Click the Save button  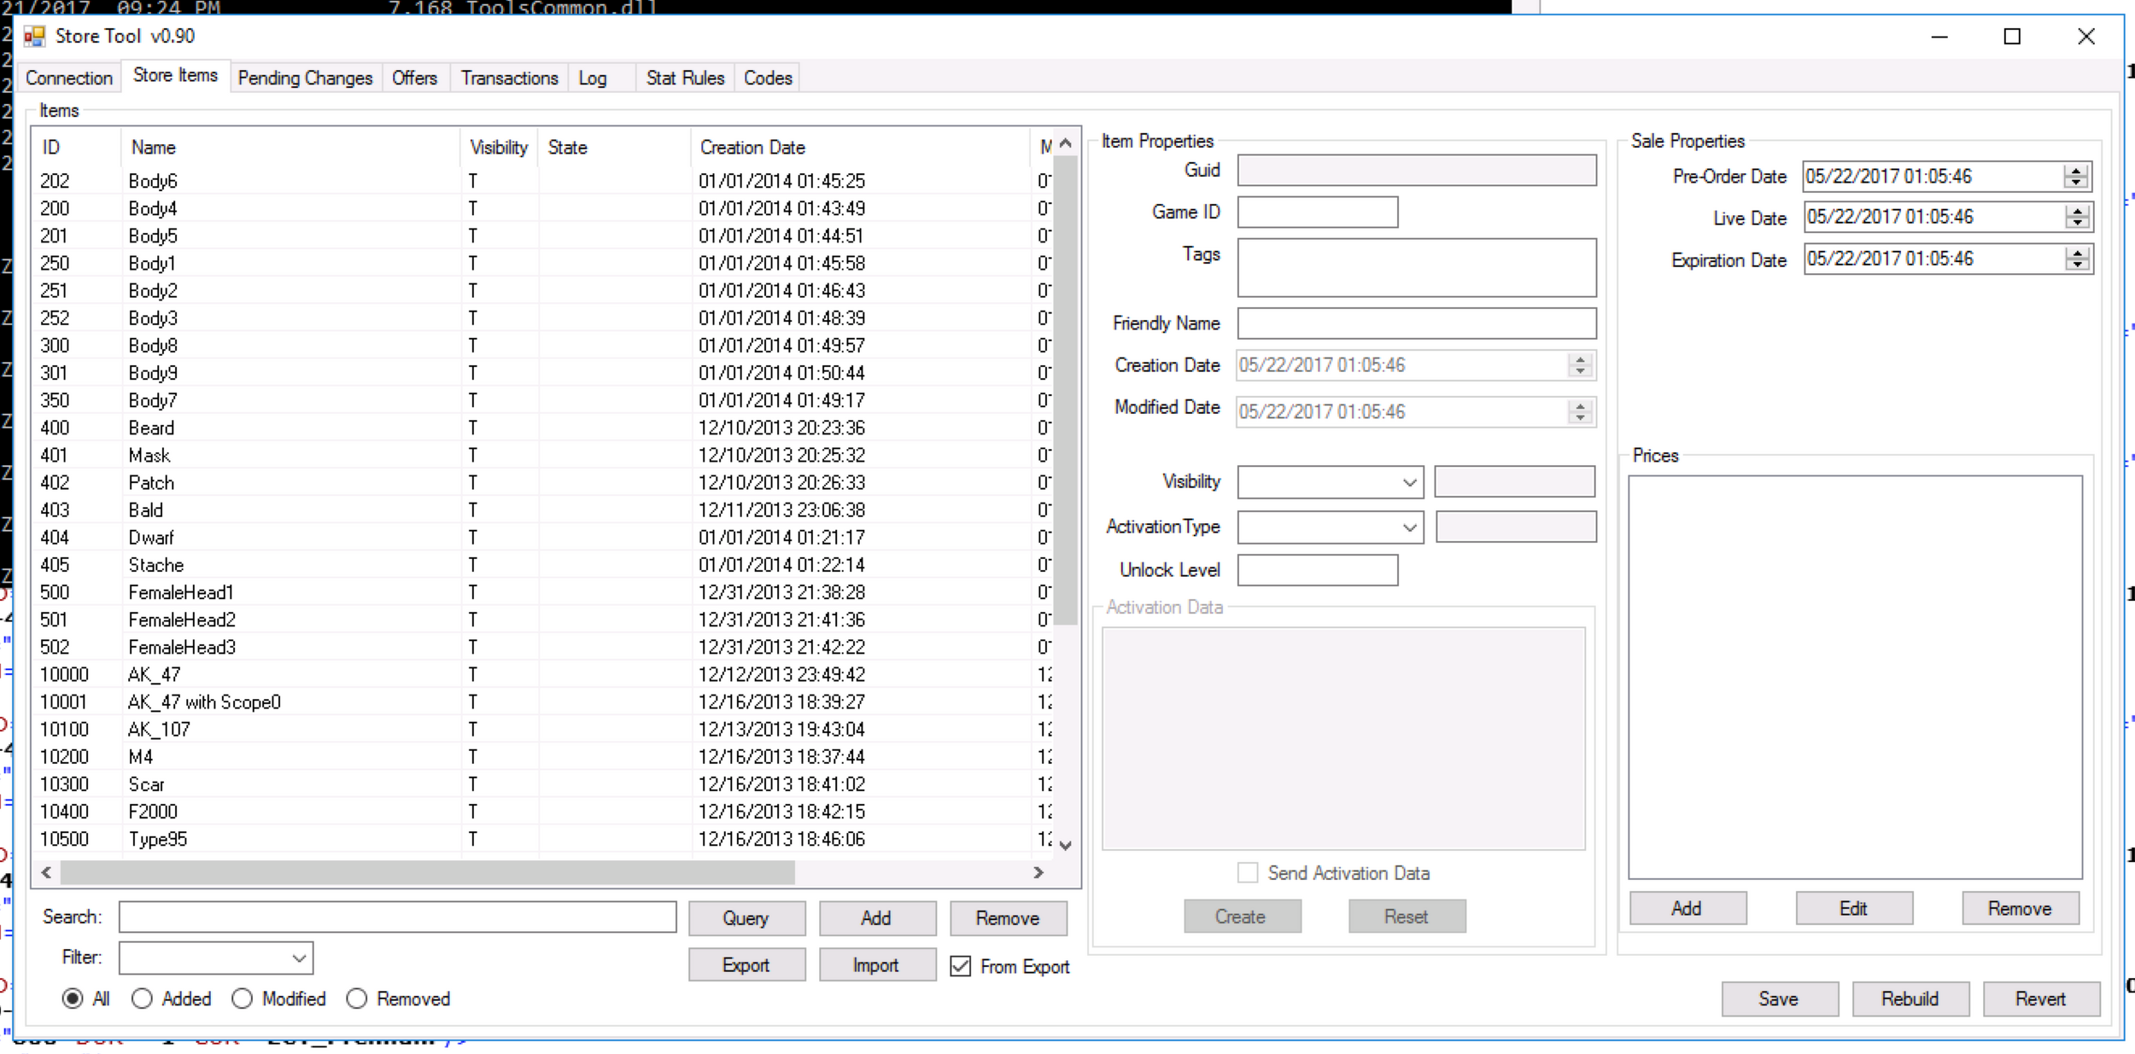click(1780, 999)
